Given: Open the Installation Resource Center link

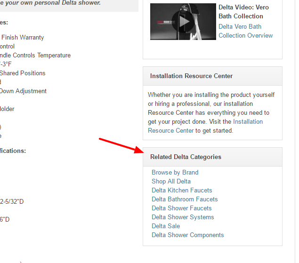Looking at the screenshot, I should point(205,126).
